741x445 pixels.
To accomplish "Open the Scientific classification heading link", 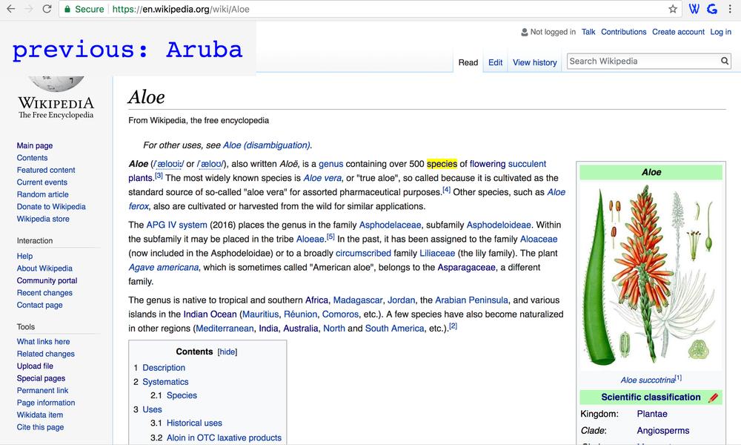I will click(x=651, y=398).
